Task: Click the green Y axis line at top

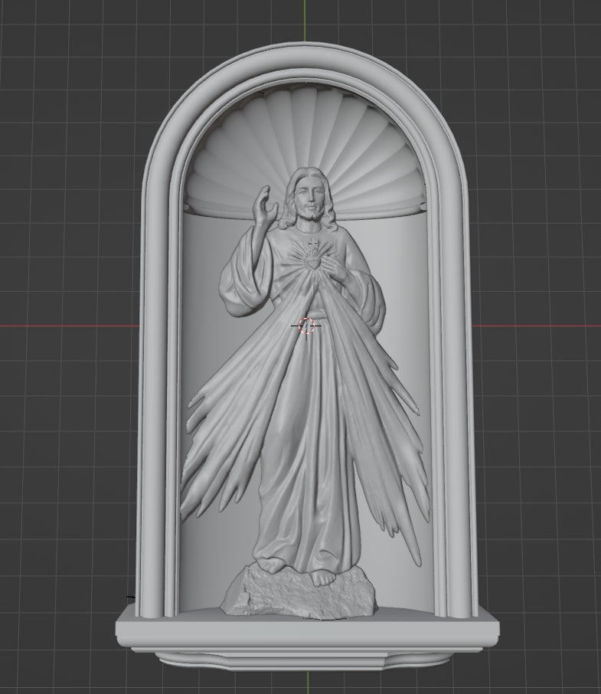Action: [305, 19]
